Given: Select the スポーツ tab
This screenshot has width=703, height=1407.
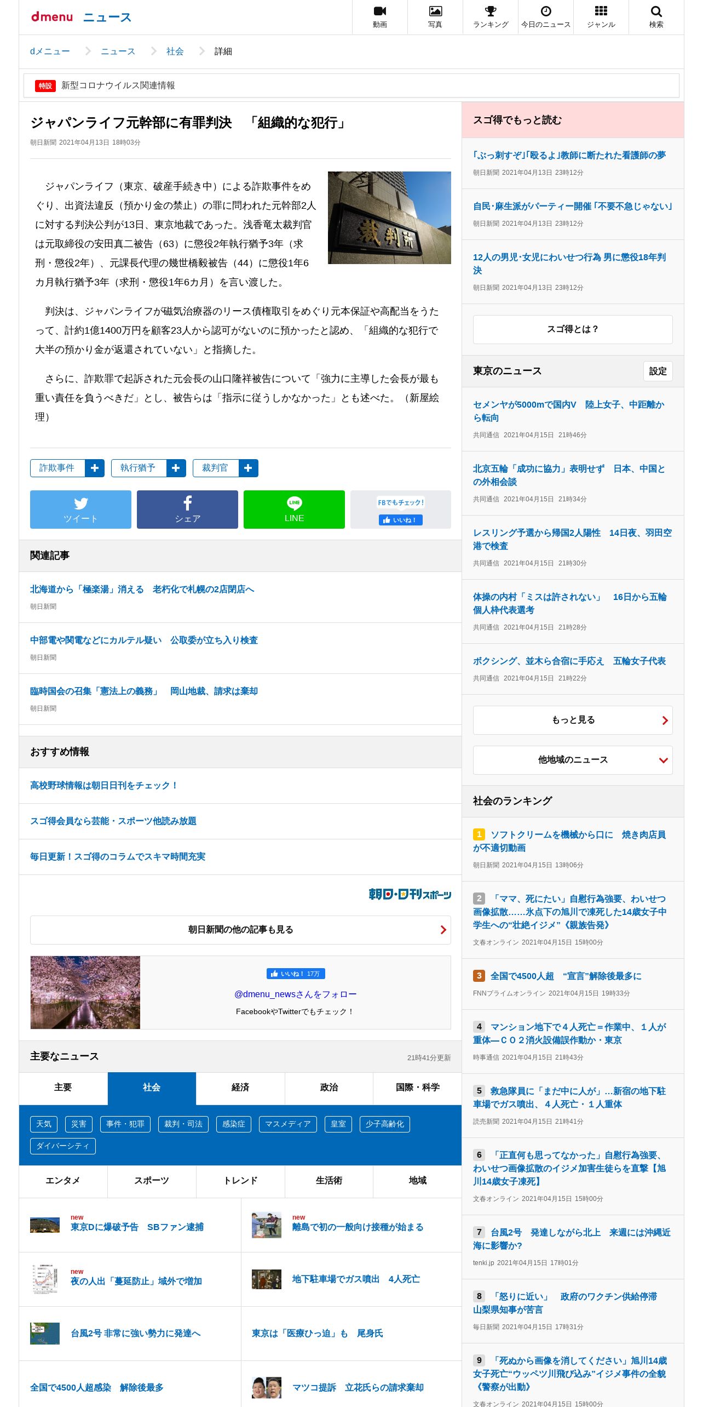Looking at the screenshot, I should point(152,1181).
